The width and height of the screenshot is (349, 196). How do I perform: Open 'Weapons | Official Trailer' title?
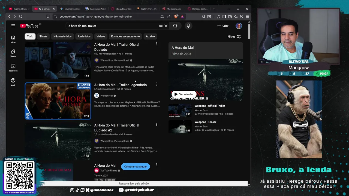(x=210, y=106)
